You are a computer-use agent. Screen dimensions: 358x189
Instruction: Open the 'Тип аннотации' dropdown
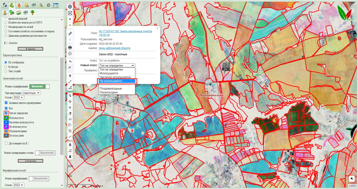coord(31,93)
